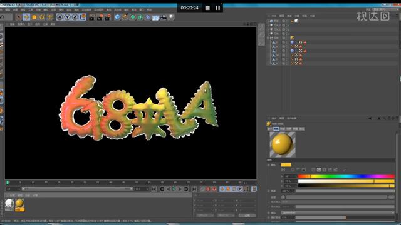Select the Rotate tool
401x225 pixels.
[x=42, y=17]
